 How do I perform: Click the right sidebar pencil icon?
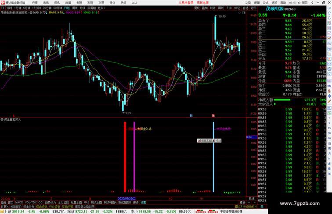(x=329, y=101)
